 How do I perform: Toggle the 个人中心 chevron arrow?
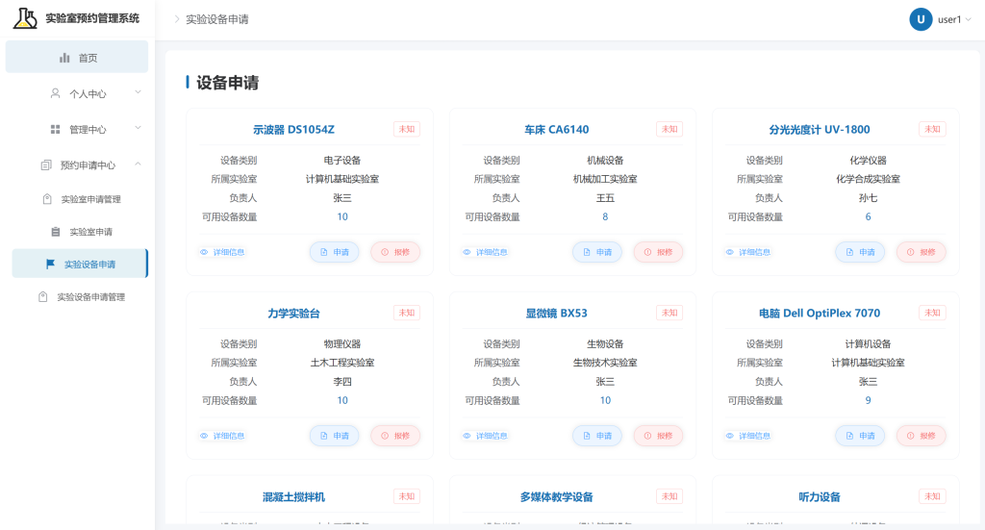tap(138, 92)
